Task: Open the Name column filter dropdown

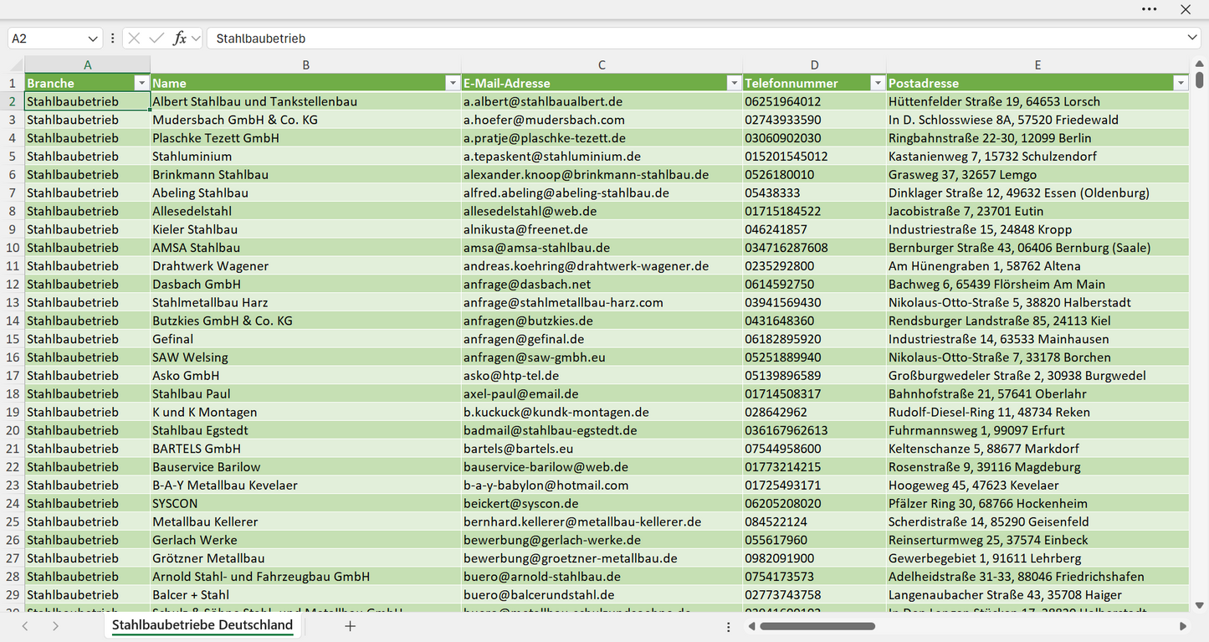Action: [453, 83]
